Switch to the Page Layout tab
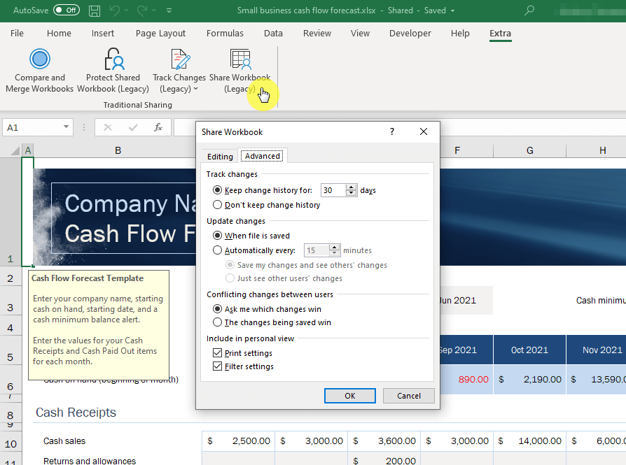The width and height of the screenshot is (626, 465). coord(160,34)
